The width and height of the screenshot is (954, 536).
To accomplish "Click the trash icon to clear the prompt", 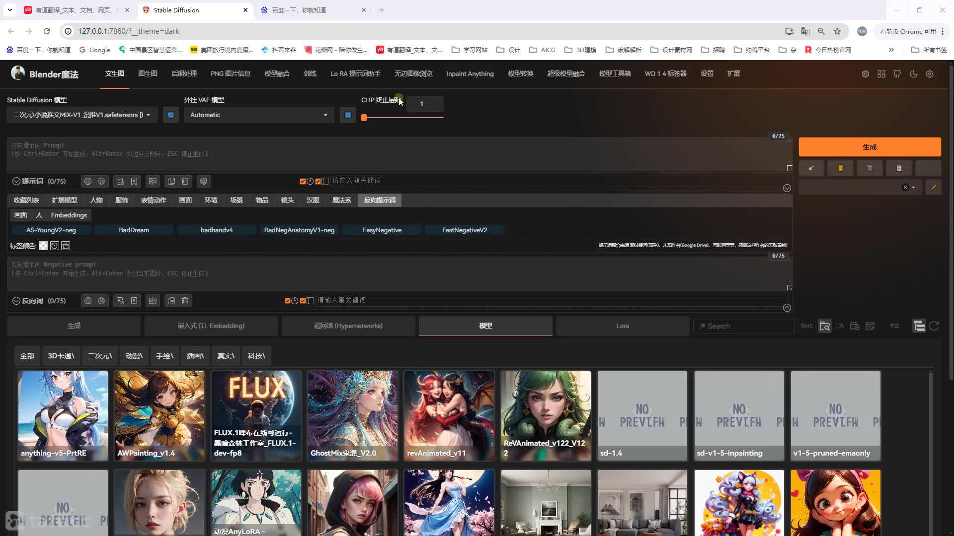I will (870, 168).
